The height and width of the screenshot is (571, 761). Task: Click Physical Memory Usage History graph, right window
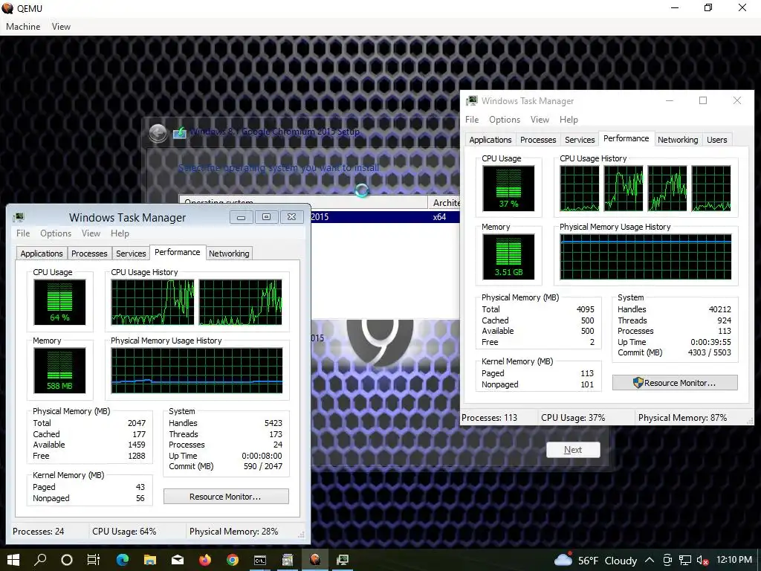tap(646, 257)
